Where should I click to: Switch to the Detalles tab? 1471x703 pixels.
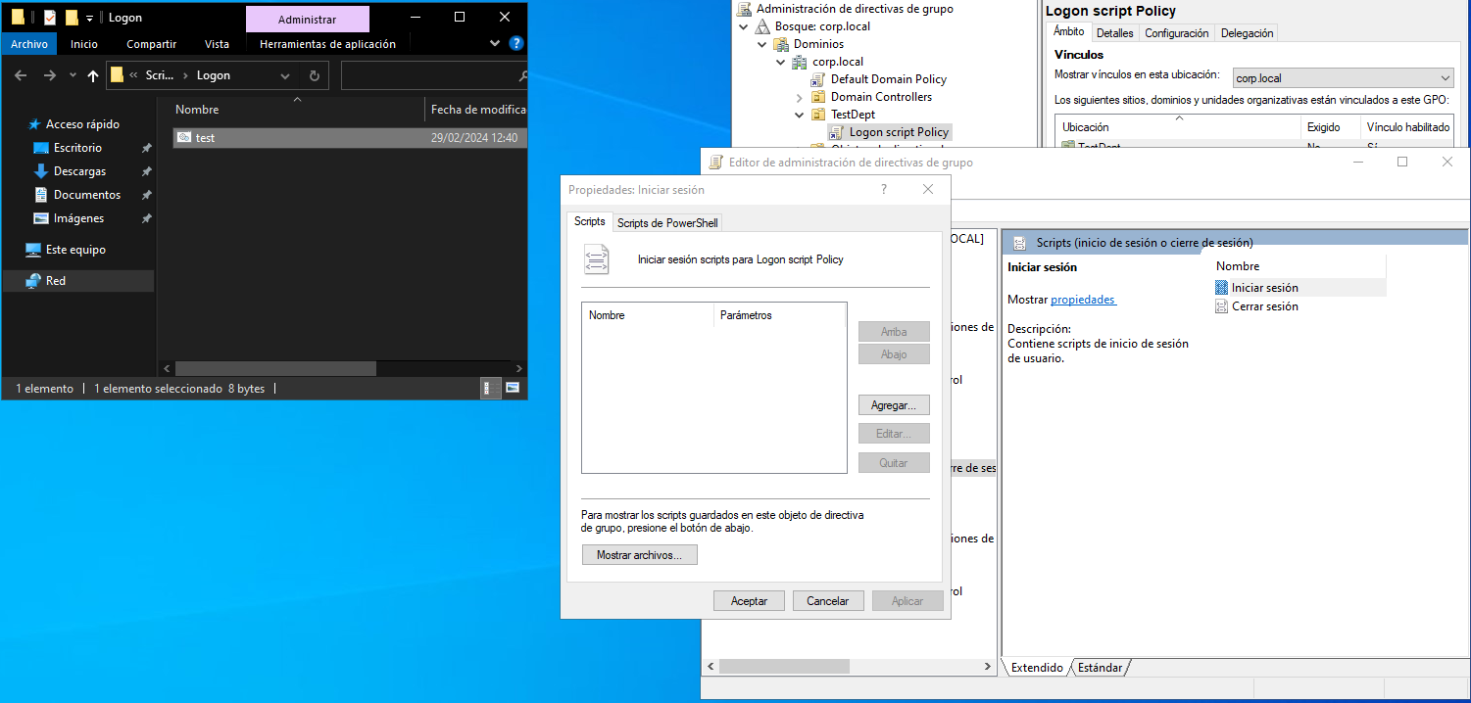(1115, 33)
